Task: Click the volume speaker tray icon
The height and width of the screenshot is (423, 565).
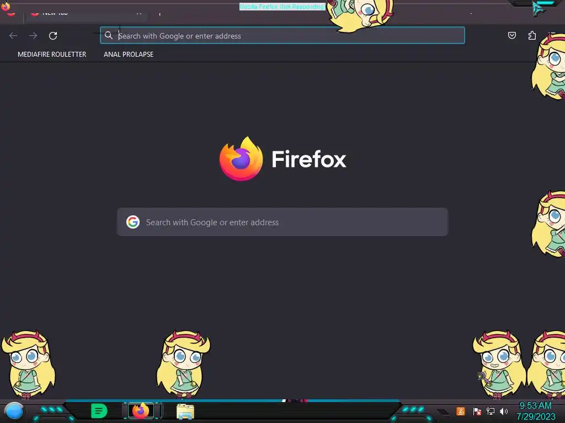Action: pos(504,411)
